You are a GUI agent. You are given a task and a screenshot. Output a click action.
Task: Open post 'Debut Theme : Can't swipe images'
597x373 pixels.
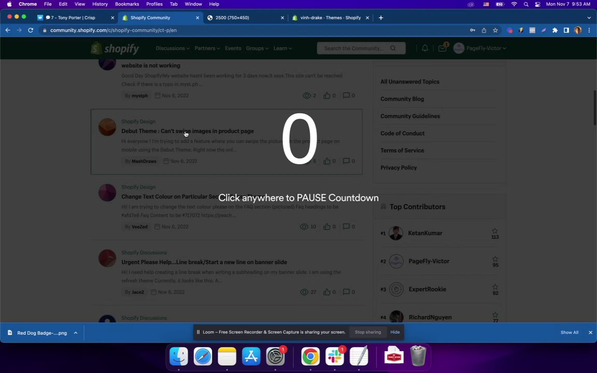[x=187, y=131]
